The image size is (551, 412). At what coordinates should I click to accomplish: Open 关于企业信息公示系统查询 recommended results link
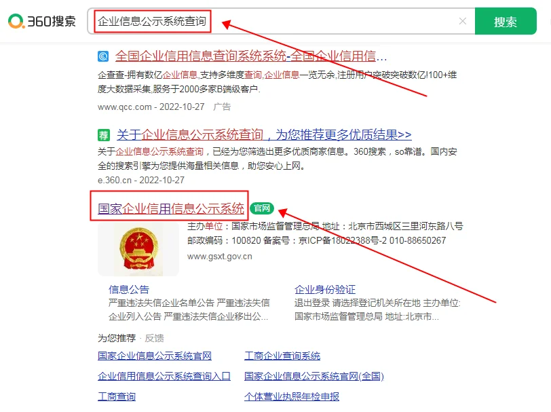tap(264, 134)
